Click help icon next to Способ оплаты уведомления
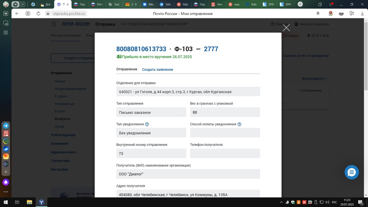Image resolution: width=368 pixels, height=207 pixels. [239, 124]
